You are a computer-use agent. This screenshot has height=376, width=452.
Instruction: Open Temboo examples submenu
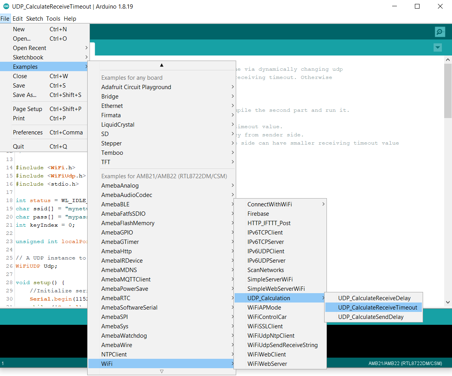[x=162, y=153]
